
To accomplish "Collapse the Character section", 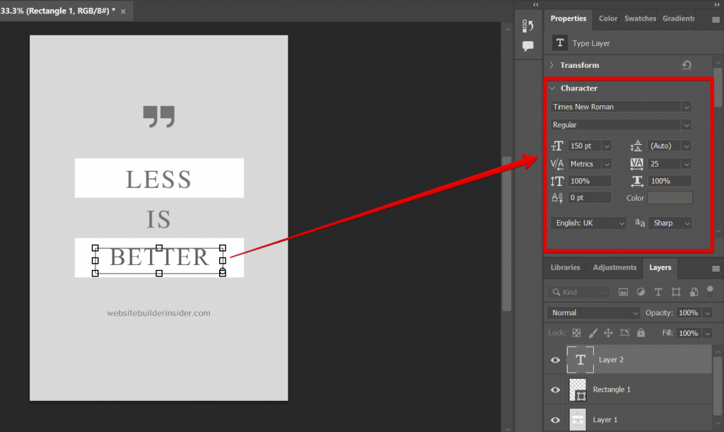I will tap(552, 88).
